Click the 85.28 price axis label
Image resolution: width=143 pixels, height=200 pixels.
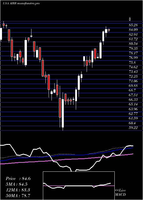pos(133,25)
